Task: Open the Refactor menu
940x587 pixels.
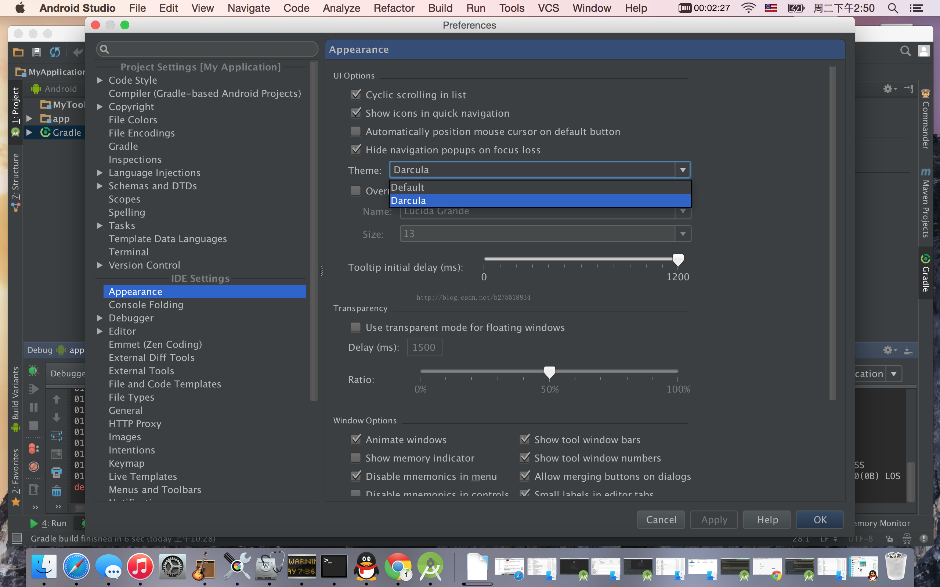Action: (x=394, y=8)
